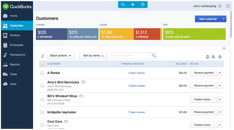Expand action dropdown for A Rental
The width and height of the screenshot is (234, 130).
click(220, 73)
